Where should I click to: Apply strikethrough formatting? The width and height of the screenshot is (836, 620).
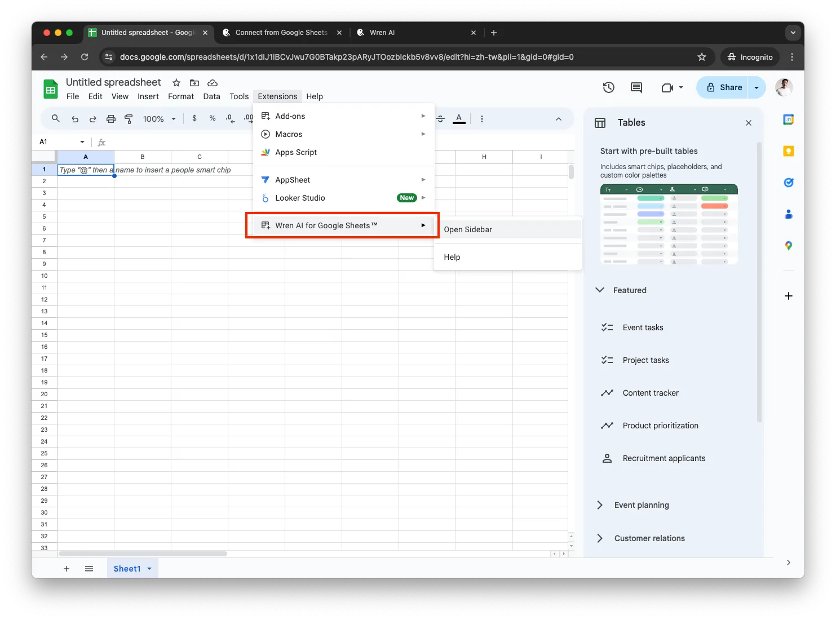click(x=441, y=118)
